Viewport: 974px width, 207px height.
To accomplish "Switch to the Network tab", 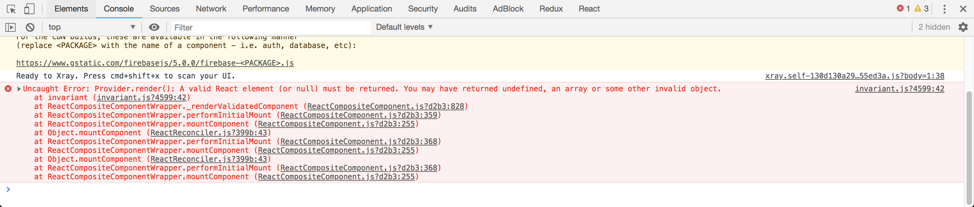I will point(211,9).
